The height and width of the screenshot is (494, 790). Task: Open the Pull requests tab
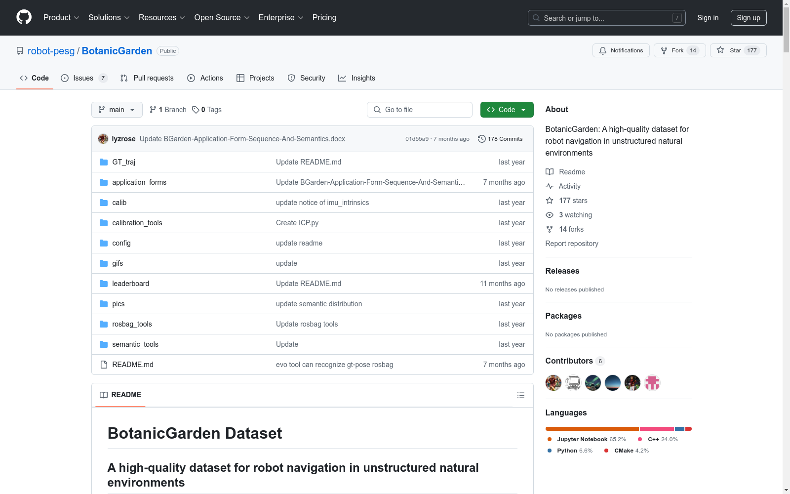click(147, 78)
